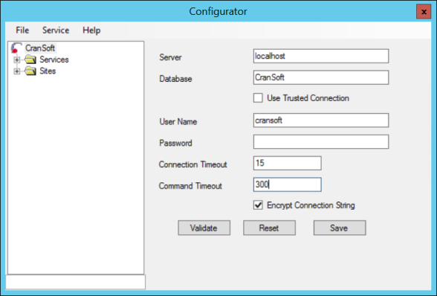The height and width of the screenshot is (296, 437).
Task: Open the File menu
Action: tap(22, 30)
